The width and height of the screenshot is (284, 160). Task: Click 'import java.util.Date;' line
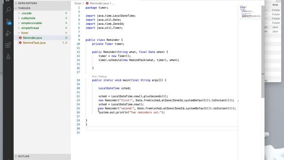coord(103,20)
